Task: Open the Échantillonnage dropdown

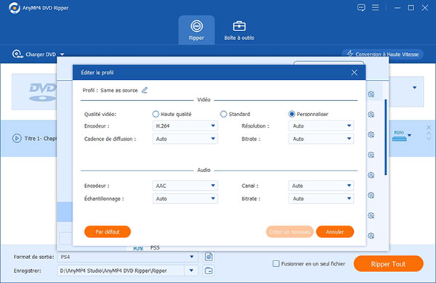Action: point(185,199)
